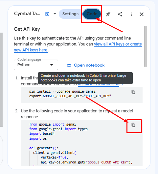Viewport: 158px width, 174px height.
Task: Click the 'import os' code line
Action: click(38, 138)
